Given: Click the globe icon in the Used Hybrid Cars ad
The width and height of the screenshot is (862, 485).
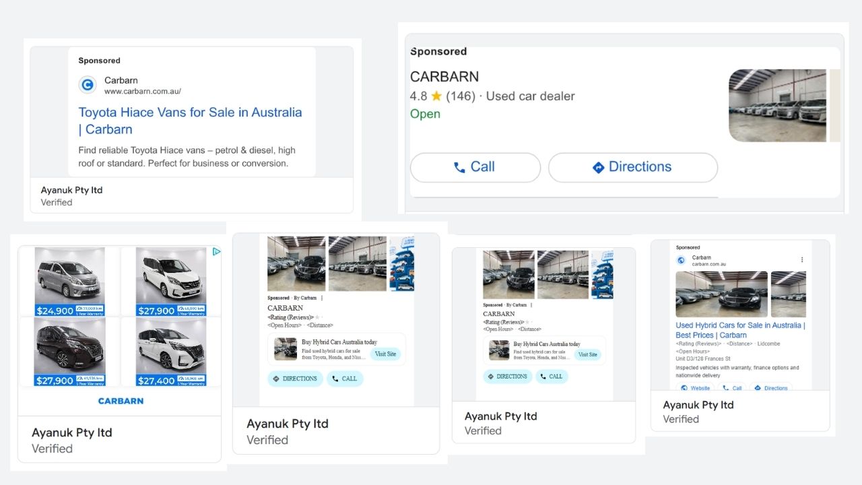Looking at the screenshot, I should point(681,260).
